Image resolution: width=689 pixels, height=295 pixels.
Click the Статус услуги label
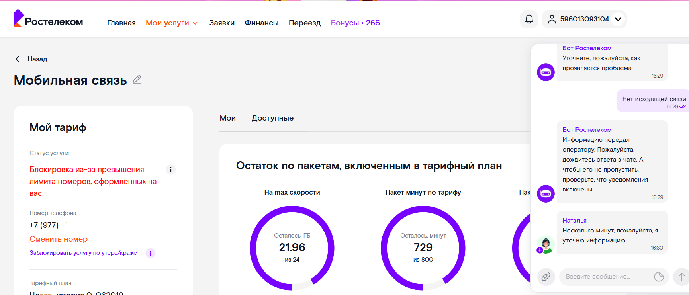[49, 153]
